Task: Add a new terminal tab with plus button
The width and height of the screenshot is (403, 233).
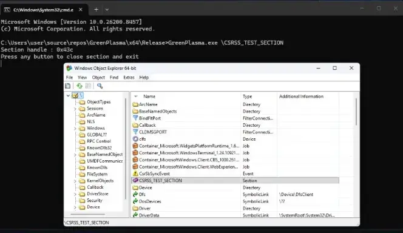Action: [96, 10]
